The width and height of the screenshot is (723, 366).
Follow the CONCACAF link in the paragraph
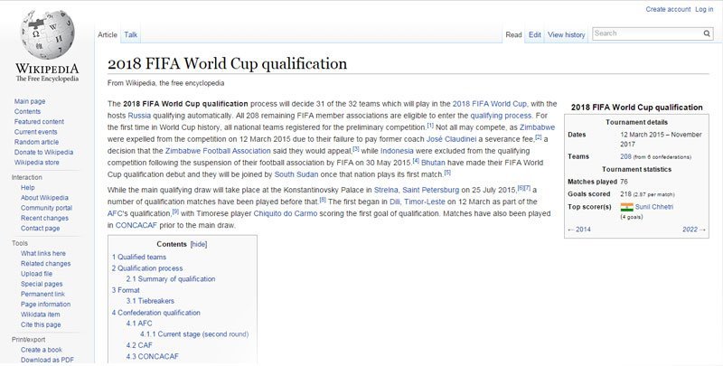click(x=136, y=225)
